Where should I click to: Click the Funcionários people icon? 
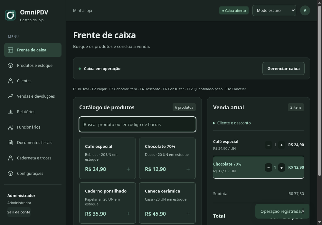pos(11,127)
